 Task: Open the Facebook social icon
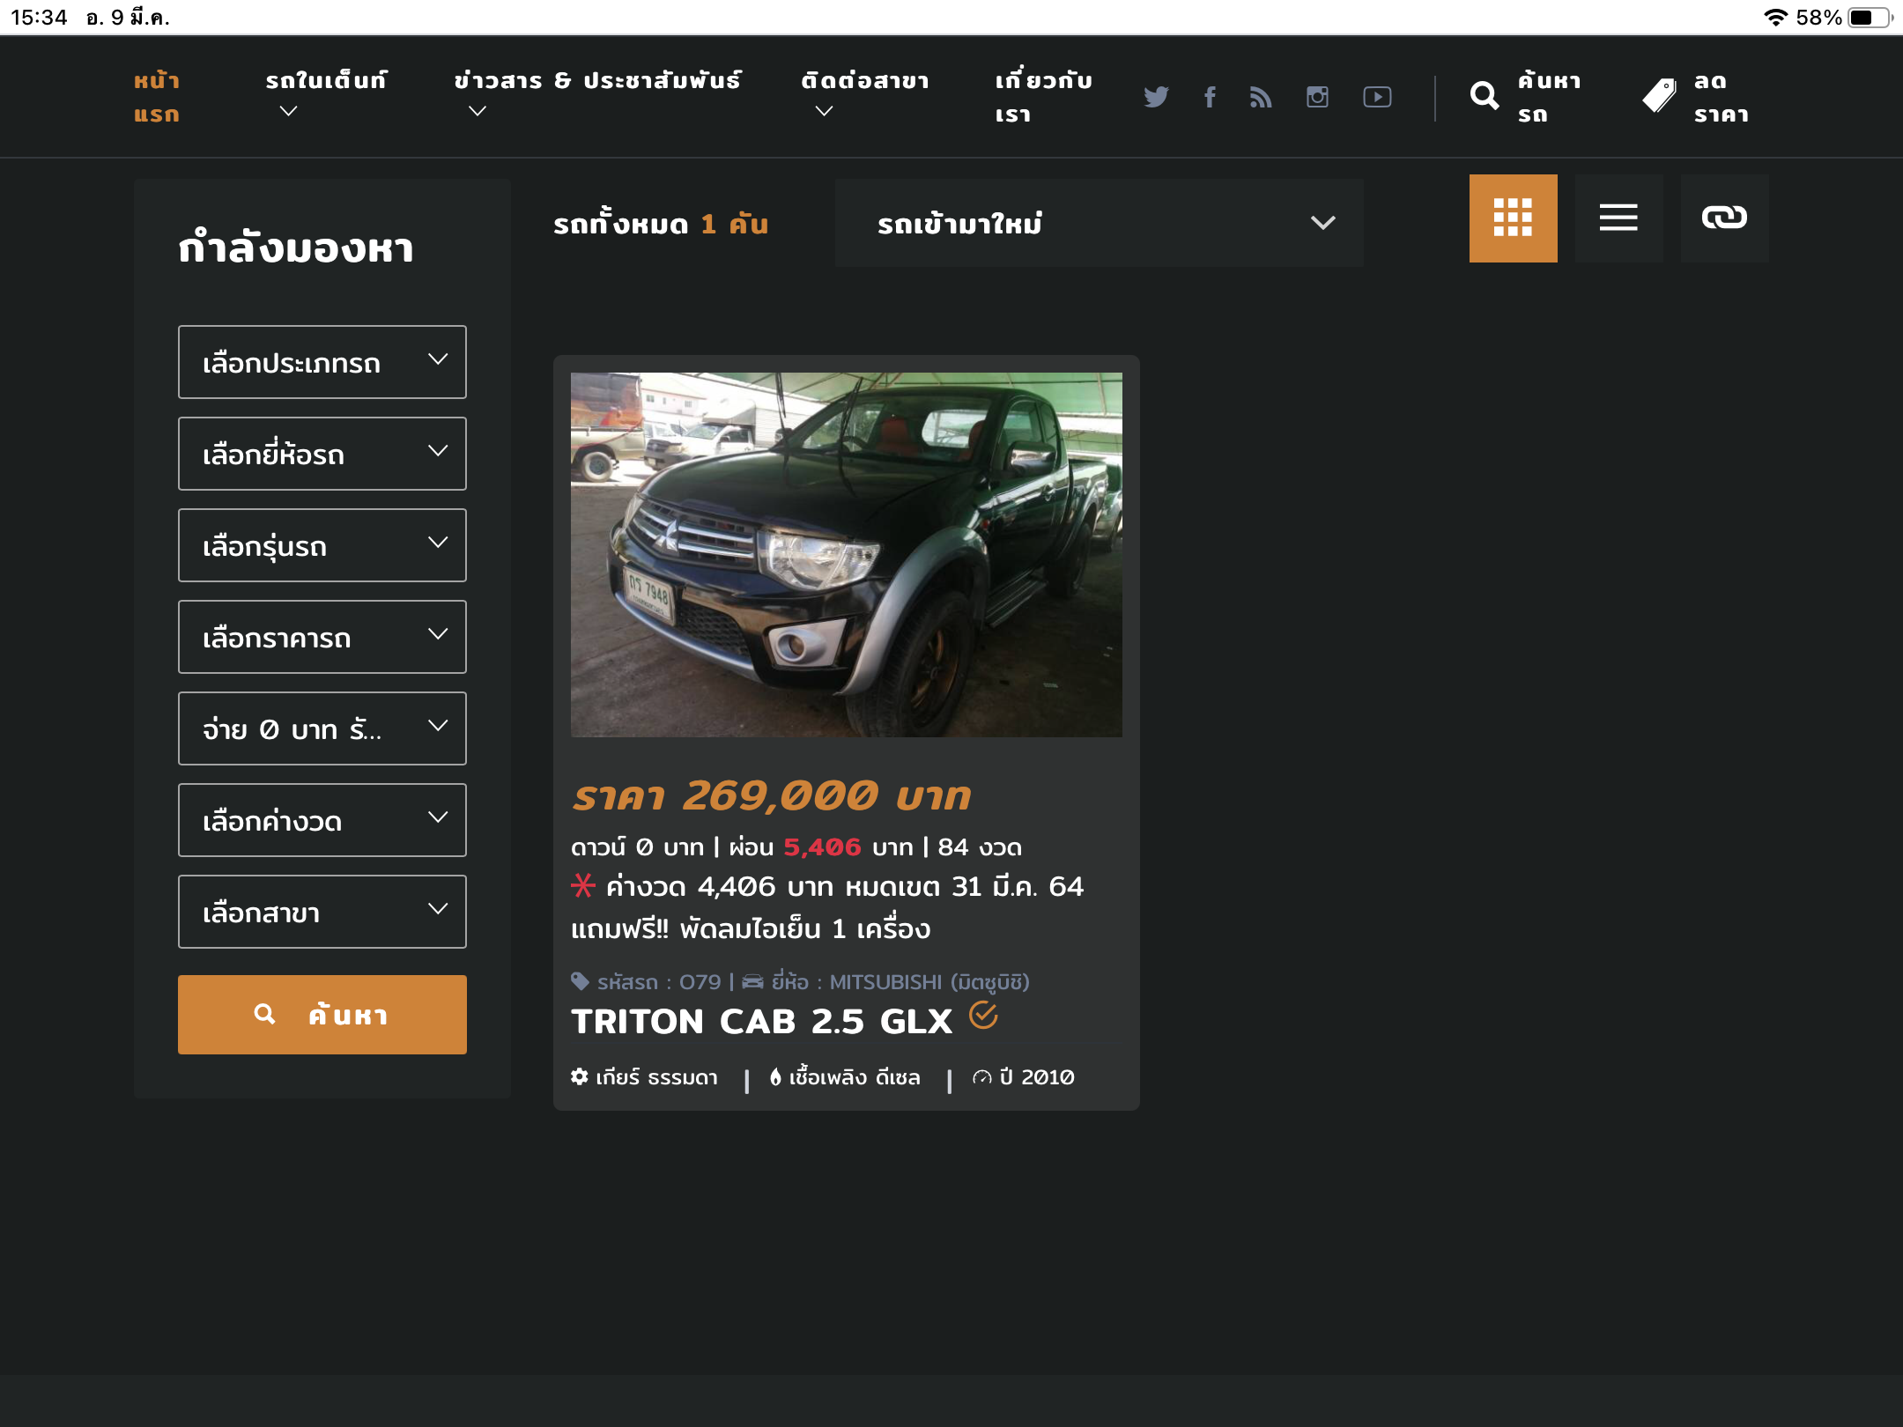(1211, 97)
